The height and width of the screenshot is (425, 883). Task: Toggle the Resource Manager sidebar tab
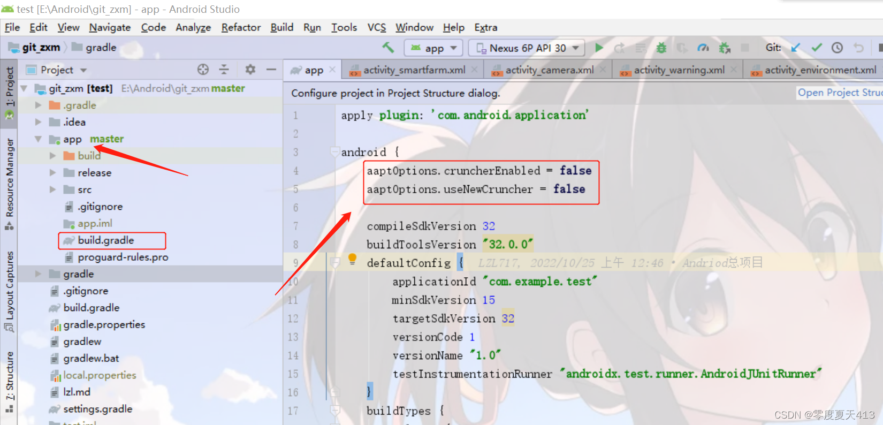point(9,184)
